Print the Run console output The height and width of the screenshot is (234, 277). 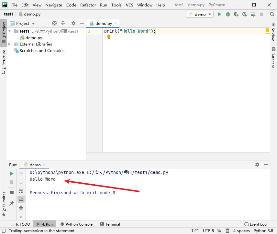[x=21, y=208]
